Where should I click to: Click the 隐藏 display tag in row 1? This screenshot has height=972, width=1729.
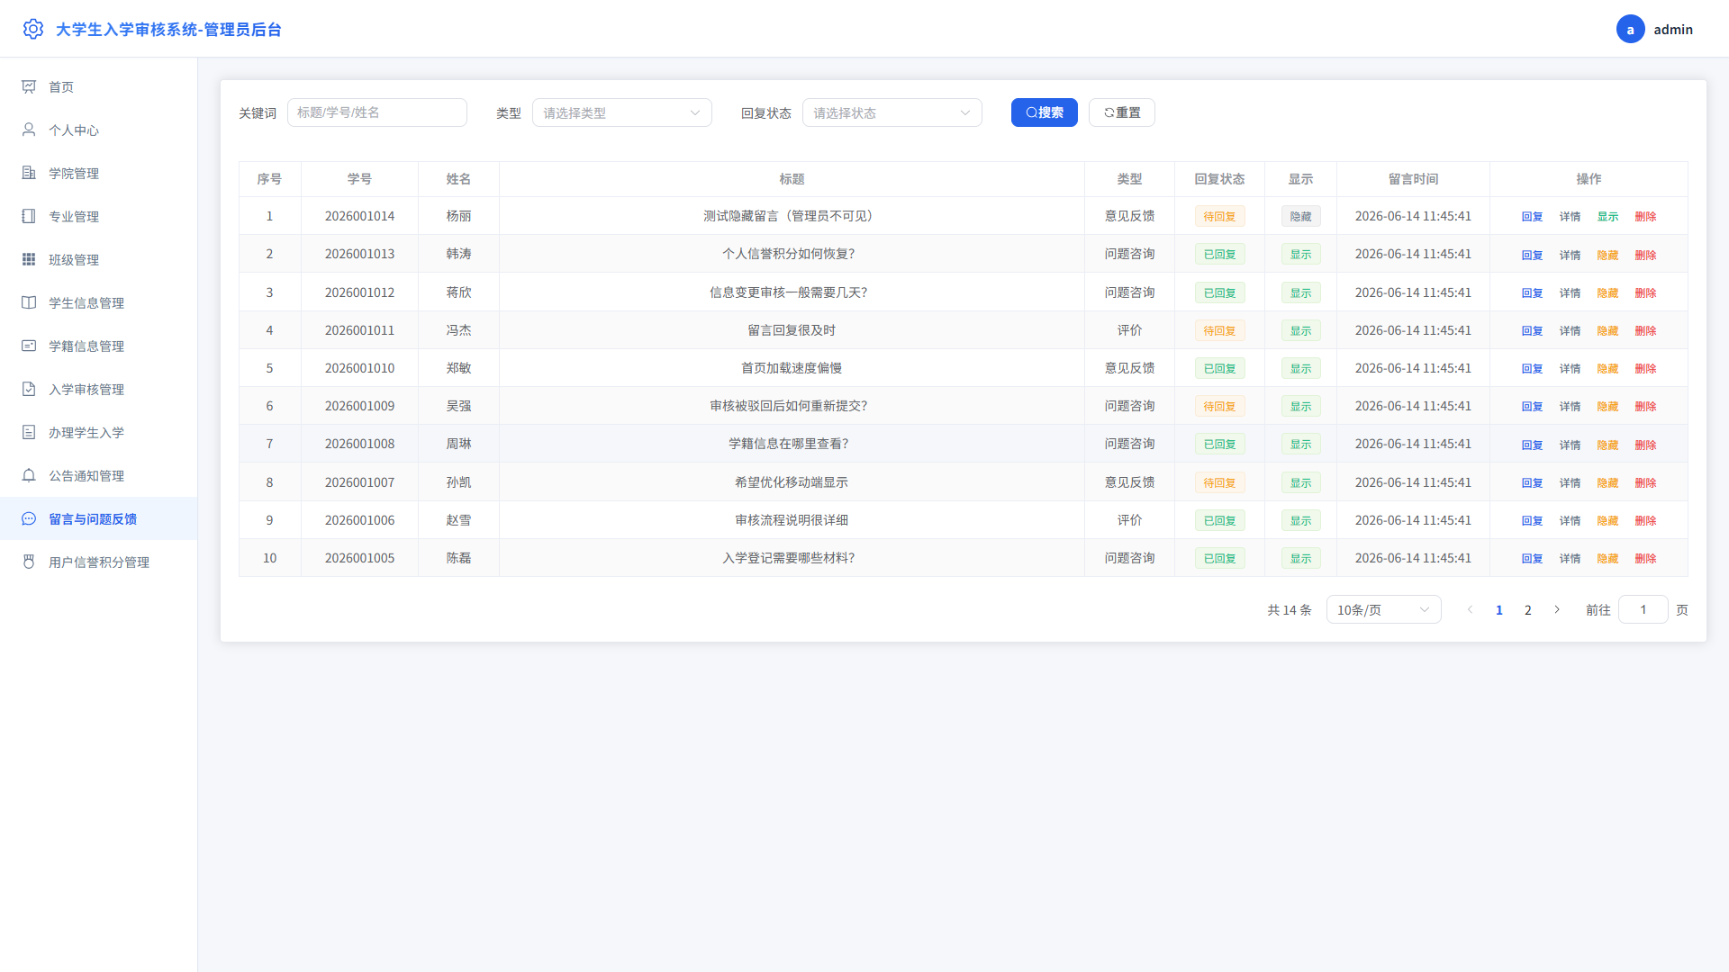point(1300,216)
